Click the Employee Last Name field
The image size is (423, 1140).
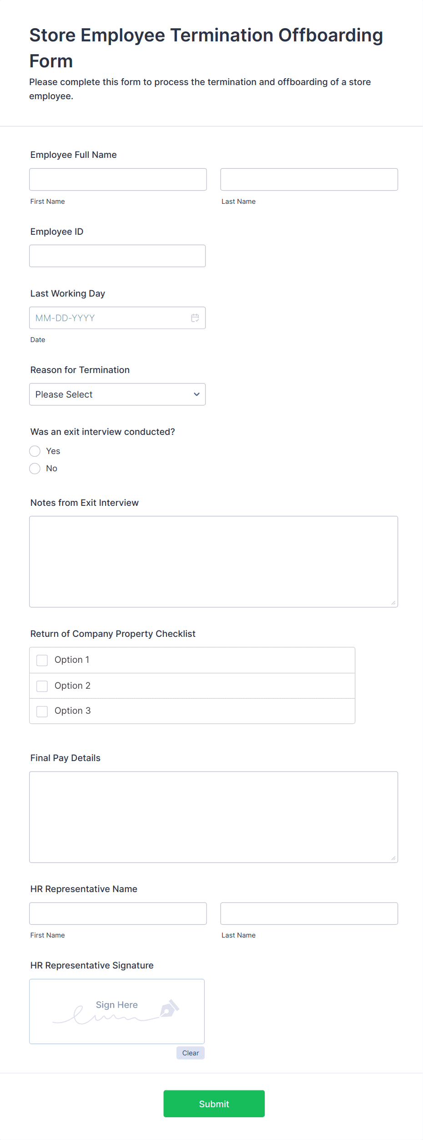coord(309,180)
